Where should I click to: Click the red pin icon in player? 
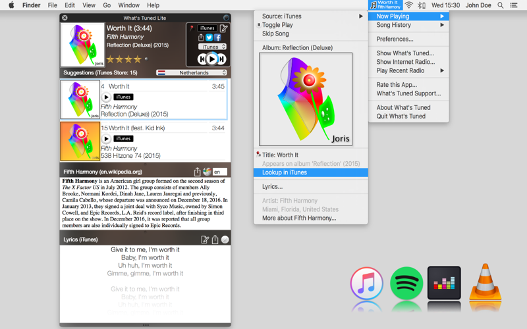click(192, 28)
